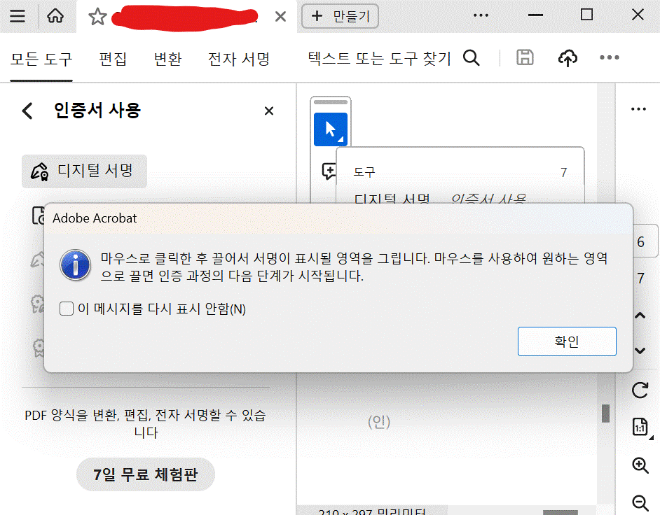Close the current document tab
The width and height of the screenshot is (660, 515).
pos(280,17)
